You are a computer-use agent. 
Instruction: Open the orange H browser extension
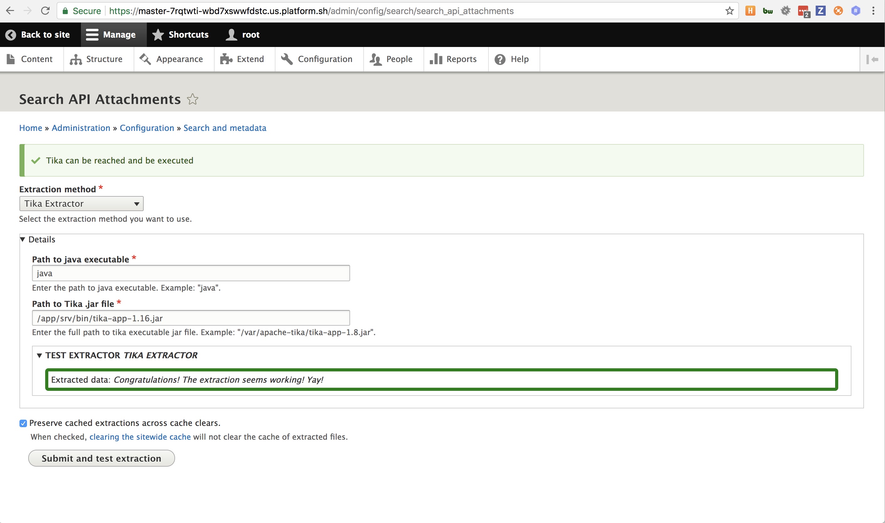tap(750, 11)
